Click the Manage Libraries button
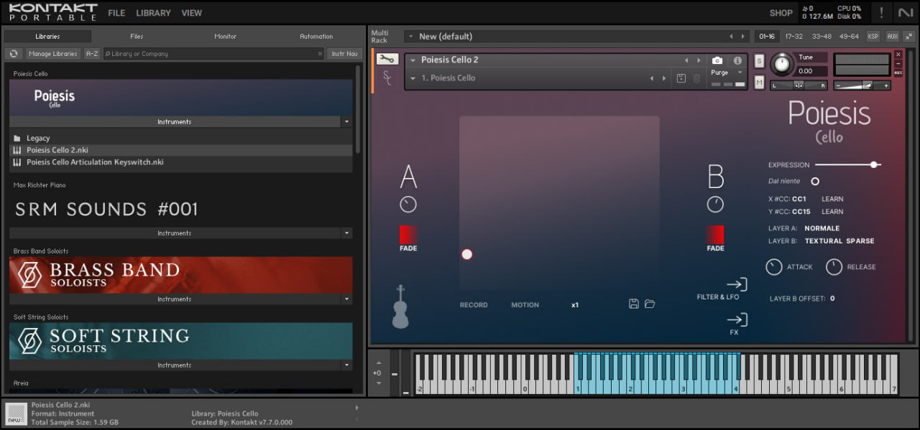Viewport: 920px width, 430px height. click(52, 54)
